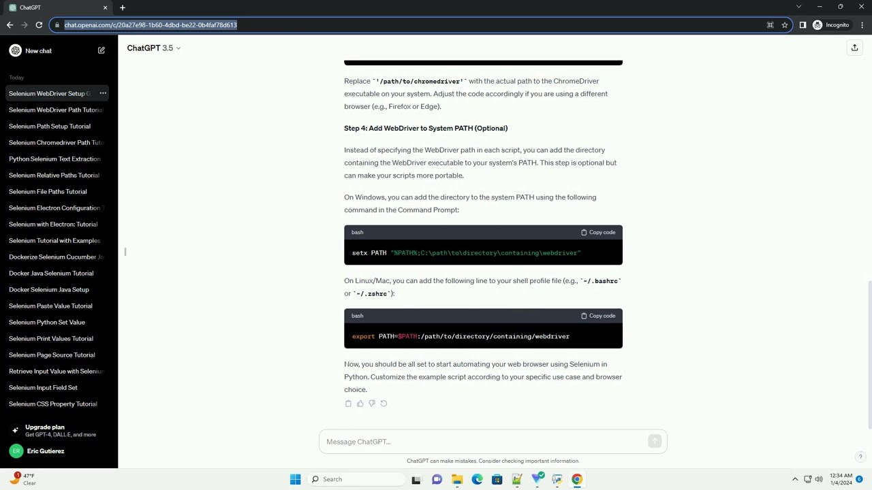The height and width of the screenshot is (490, 872).
Task: Click the browser forward arrow
Action: click(25, 25)
